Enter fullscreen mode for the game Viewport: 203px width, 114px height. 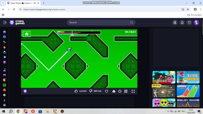click(133, 91)
